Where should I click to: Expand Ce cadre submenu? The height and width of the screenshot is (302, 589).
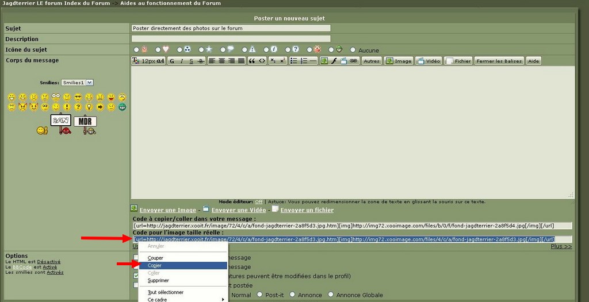click(183, 299)
